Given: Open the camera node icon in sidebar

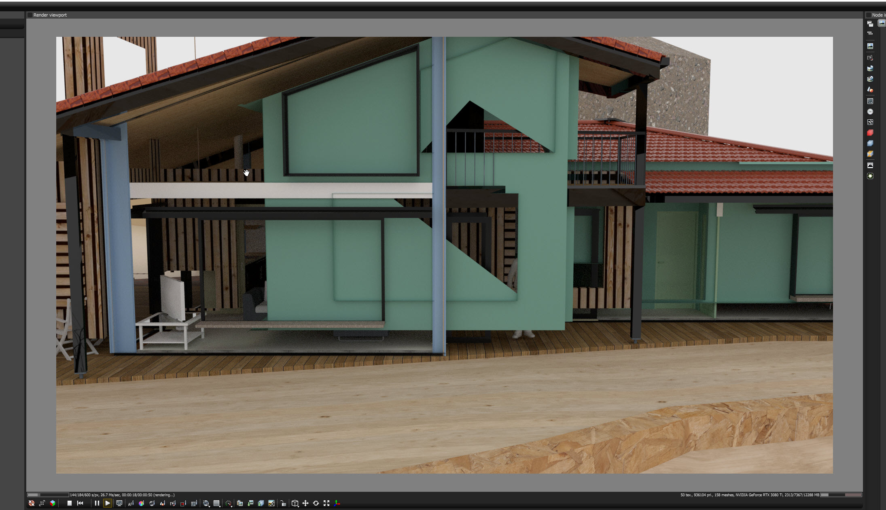Looking at the screenshot, I should click(x=870, y=58).
